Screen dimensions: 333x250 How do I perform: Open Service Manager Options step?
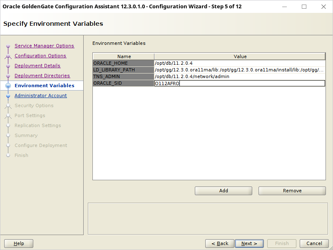44,46
